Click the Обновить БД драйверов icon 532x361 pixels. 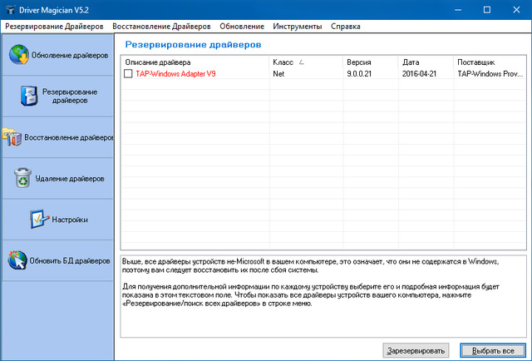point(17,260)
